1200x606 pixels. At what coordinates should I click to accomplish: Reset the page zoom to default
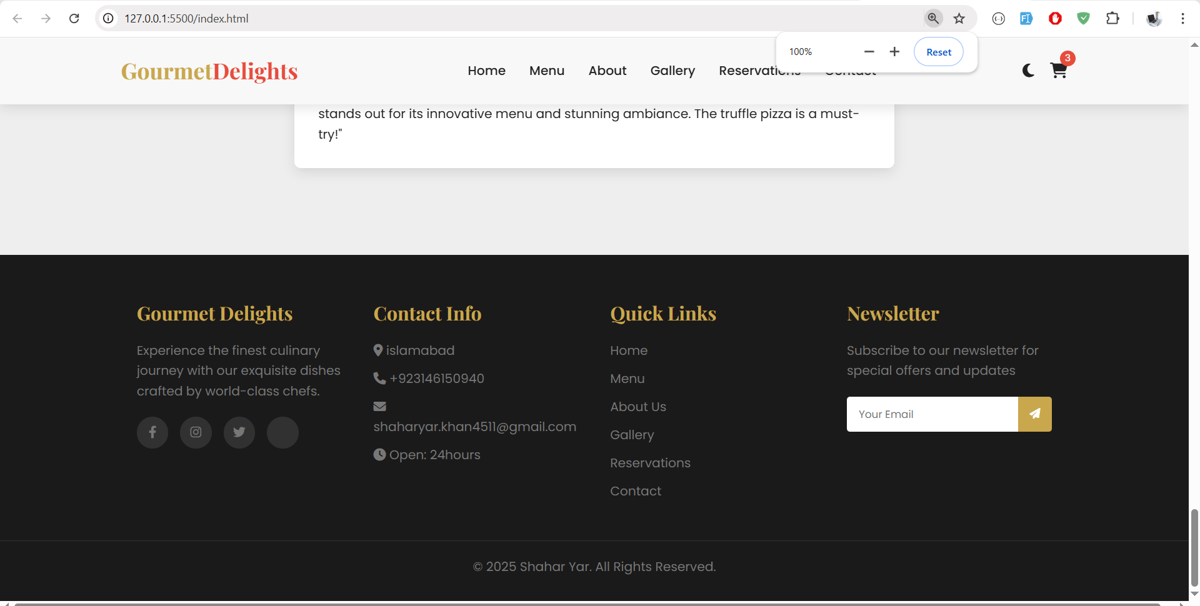point(938,52)
